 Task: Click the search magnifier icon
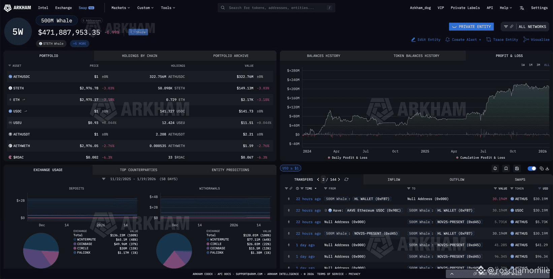pyautogui.click(x=223, y=8)
